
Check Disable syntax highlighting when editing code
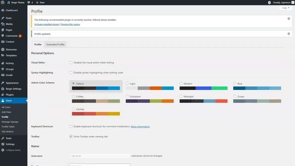[x=71, y=72]
